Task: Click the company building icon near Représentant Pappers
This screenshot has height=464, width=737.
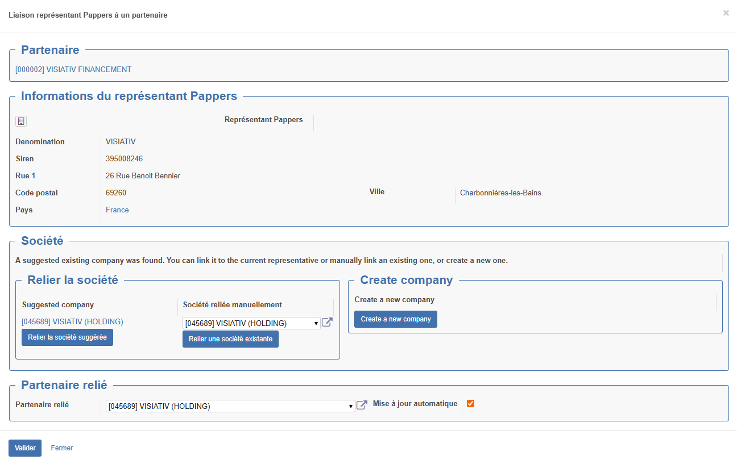Action: (21, 121)
